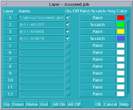Change layer 1 Paint mode option
The image size is (133, 110).
coord(98,18)
